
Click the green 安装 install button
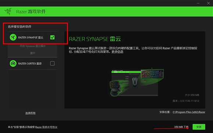[199, 127]
